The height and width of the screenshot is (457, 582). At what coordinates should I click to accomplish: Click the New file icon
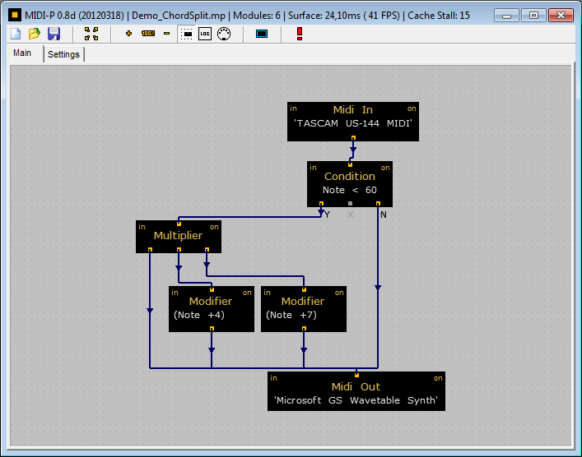15,34
